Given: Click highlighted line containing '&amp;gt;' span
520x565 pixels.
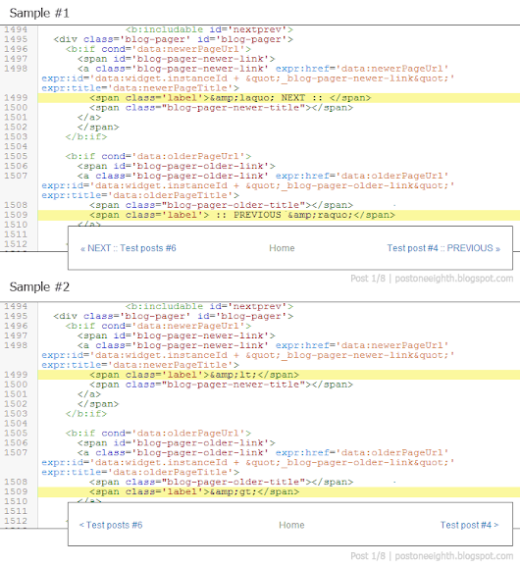Looking at the screenshot, I should (x=279, y=491).
